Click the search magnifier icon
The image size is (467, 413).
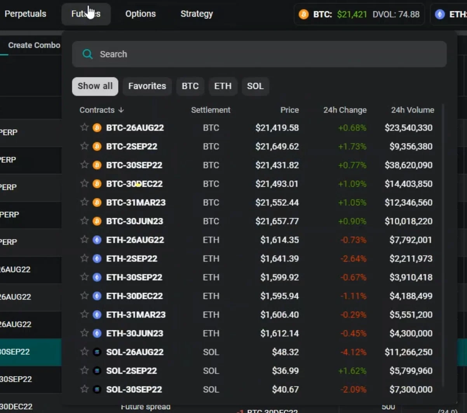tap(87, 54)
